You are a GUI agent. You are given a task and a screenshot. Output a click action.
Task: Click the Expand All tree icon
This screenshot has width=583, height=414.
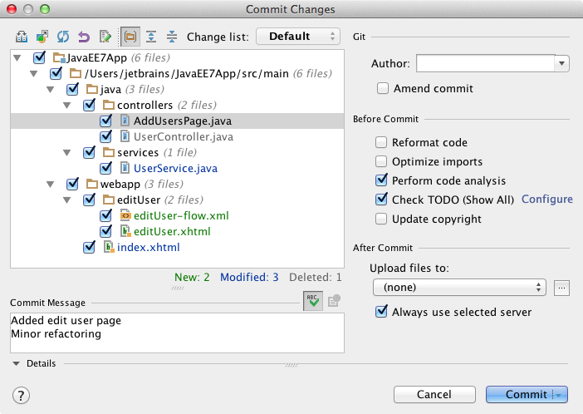[x=151, y=37]
